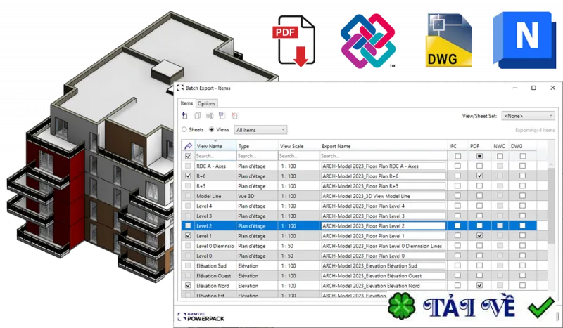Sort by View Scale column header
Image resolution: width=563 pixels, height=328 pixels.
pos(299,146)
